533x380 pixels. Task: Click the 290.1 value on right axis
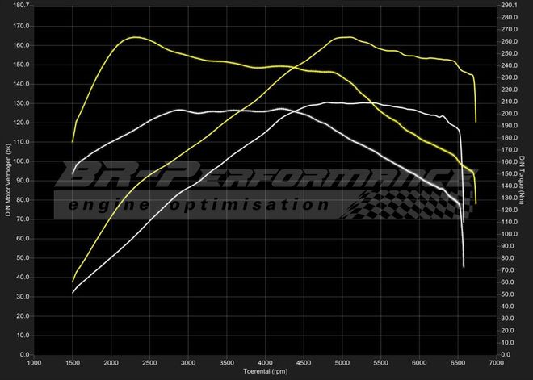tap(510, 5)
